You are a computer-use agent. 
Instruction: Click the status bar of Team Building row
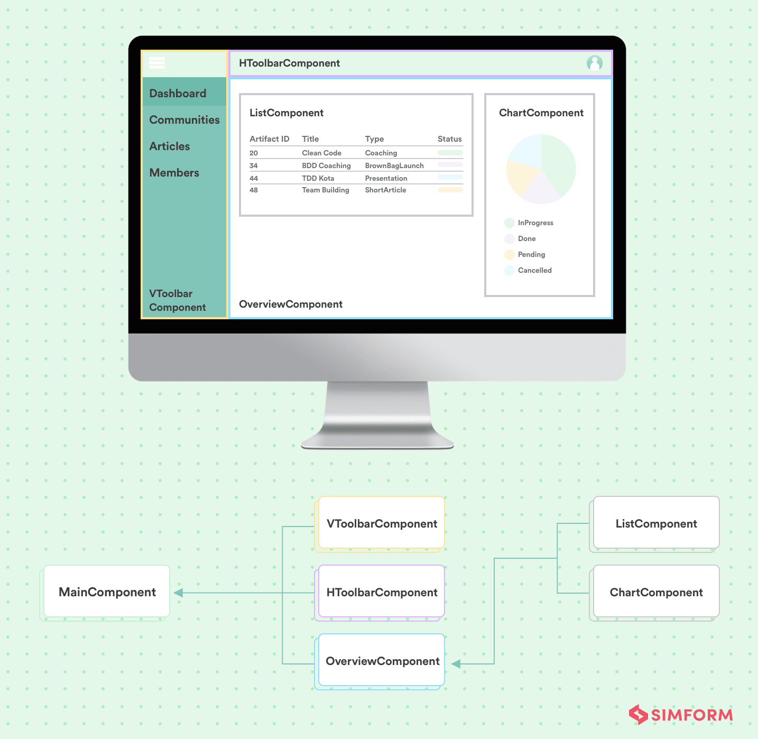(x=450, y=190)
